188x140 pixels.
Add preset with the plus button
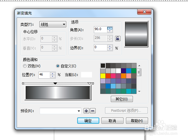click(x=86, y=111)
